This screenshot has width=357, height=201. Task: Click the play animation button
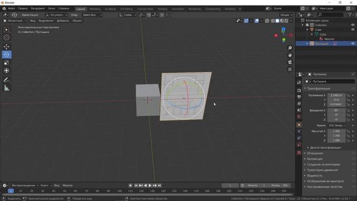(x=150, y=185)
